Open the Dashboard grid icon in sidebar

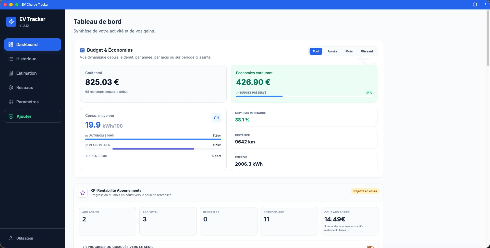[x=11, y=44]
